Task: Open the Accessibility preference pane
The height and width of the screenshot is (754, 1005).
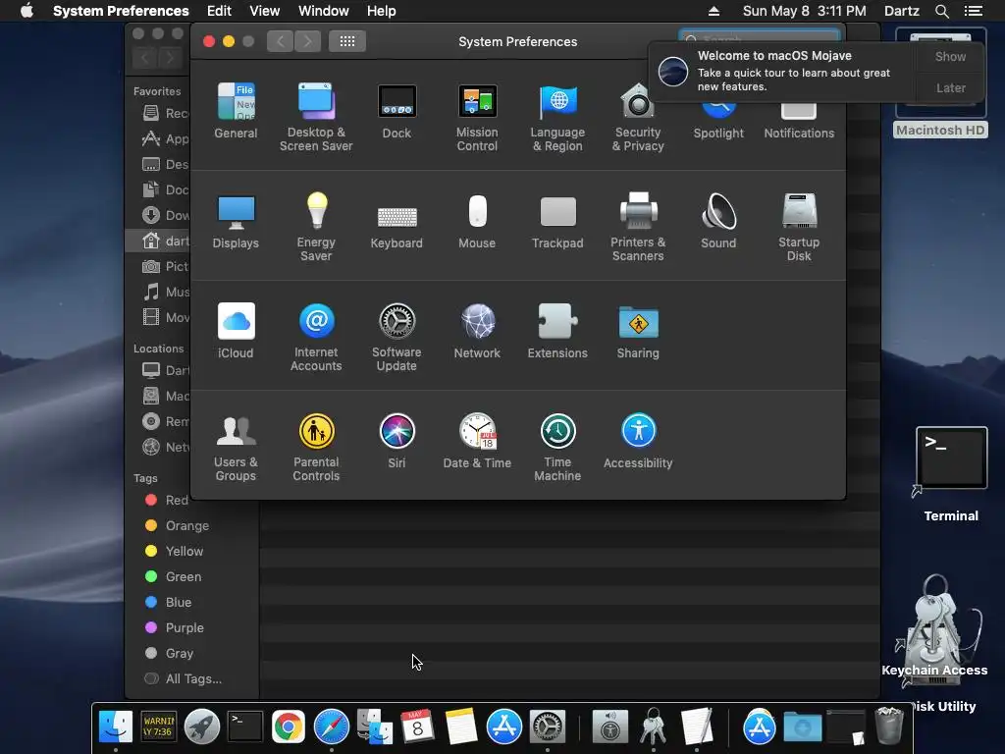Action: click(638, 441)
